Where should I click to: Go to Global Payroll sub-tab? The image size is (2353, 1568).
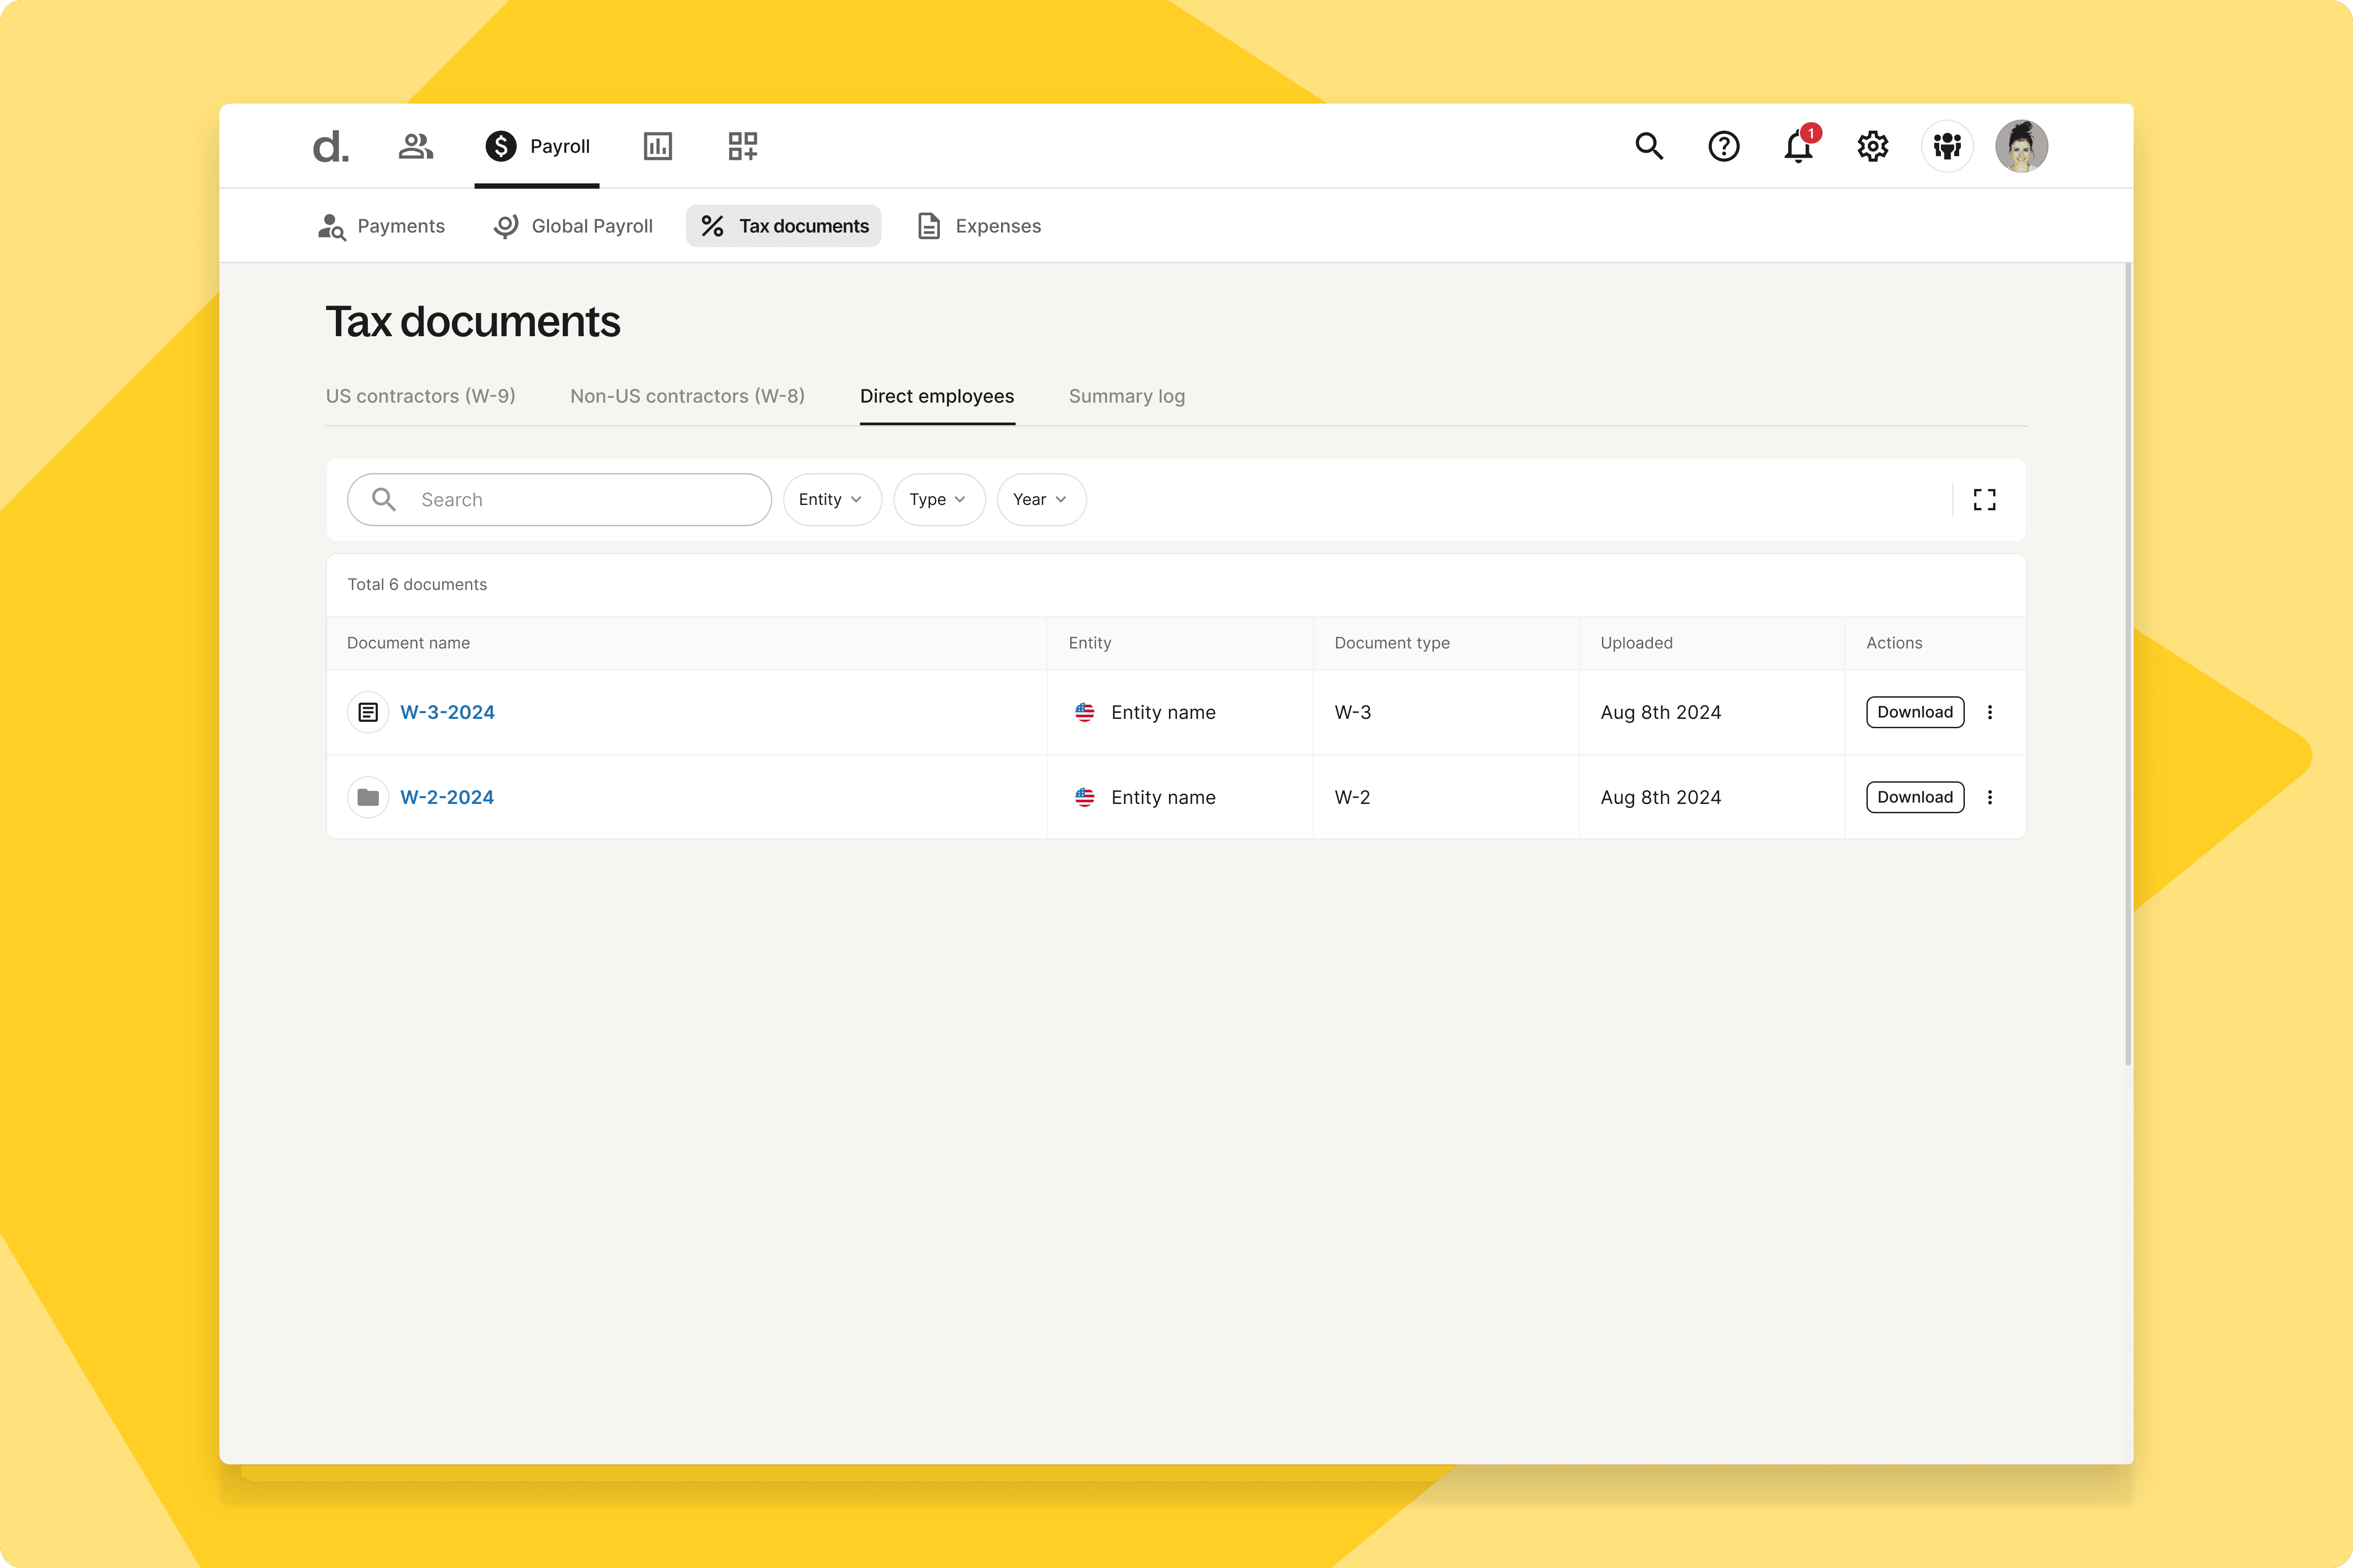(573, 226)
